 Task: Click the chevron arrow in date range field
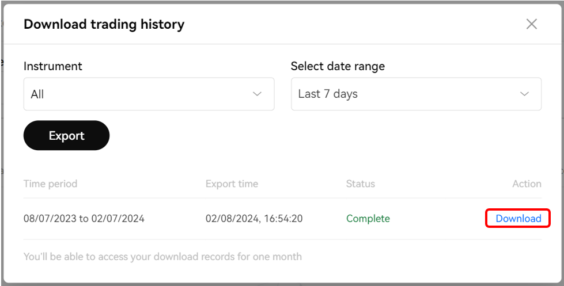[x=524, y=94]
